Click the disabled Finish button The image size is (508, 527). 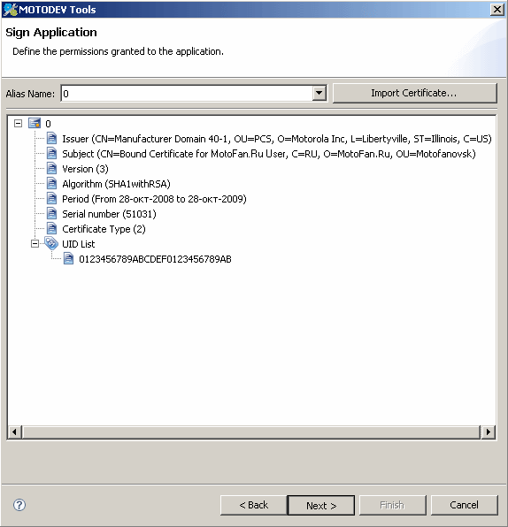pos(393,505)
